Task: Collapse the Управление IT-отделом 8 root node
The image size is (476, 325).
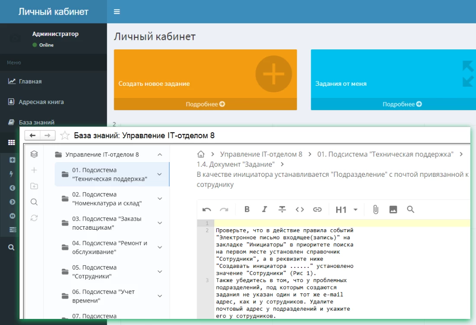Action: coord(160,155)
